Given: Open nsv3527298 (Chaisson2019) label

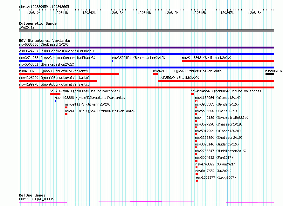Looking at the screenshot, I should coord(219,124).
